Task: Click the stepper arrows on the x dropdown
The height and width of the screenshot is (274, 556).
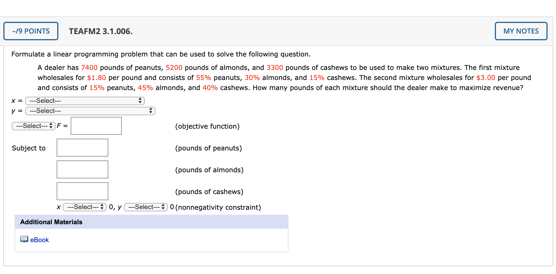Action: 139,101
